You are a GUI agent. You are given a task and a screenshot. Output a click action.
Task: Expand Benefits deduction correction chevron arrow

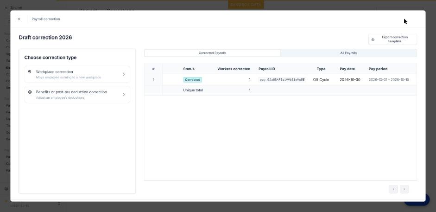(x=124, y=95)
